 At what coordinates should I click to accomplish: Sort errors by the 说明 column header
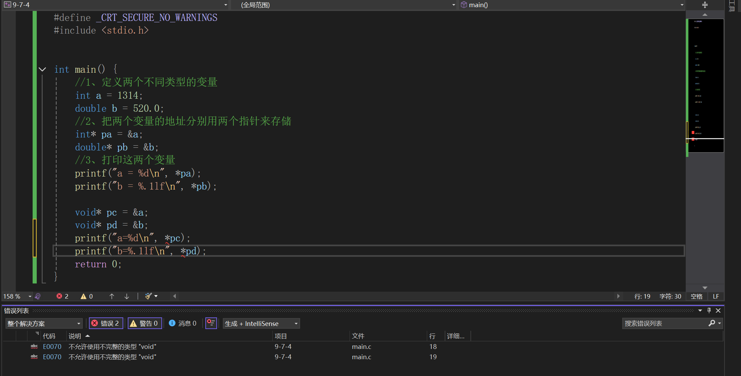click(x=75, y=336)
